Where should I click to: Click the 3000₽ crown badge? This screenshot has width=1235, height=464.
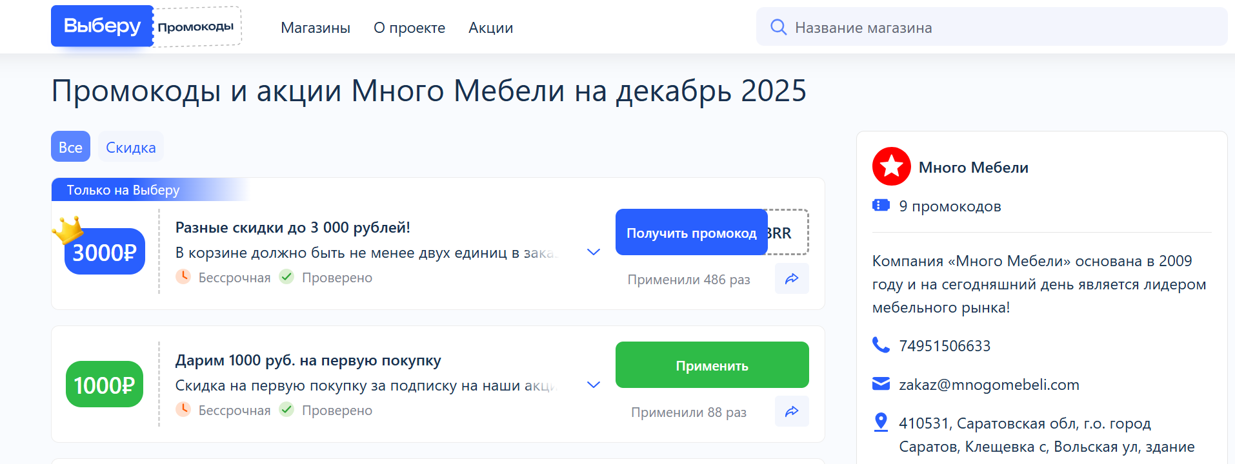105,251
